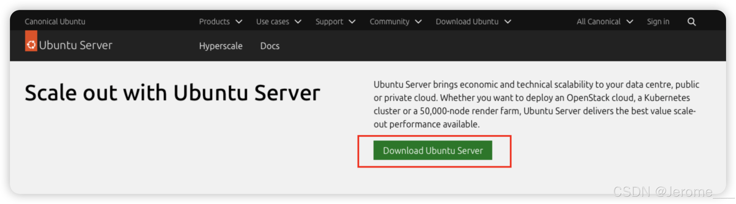Click the Canonical Ubuntu link
The height and width of the screenshot is (204, 736).
pos(55,22)
